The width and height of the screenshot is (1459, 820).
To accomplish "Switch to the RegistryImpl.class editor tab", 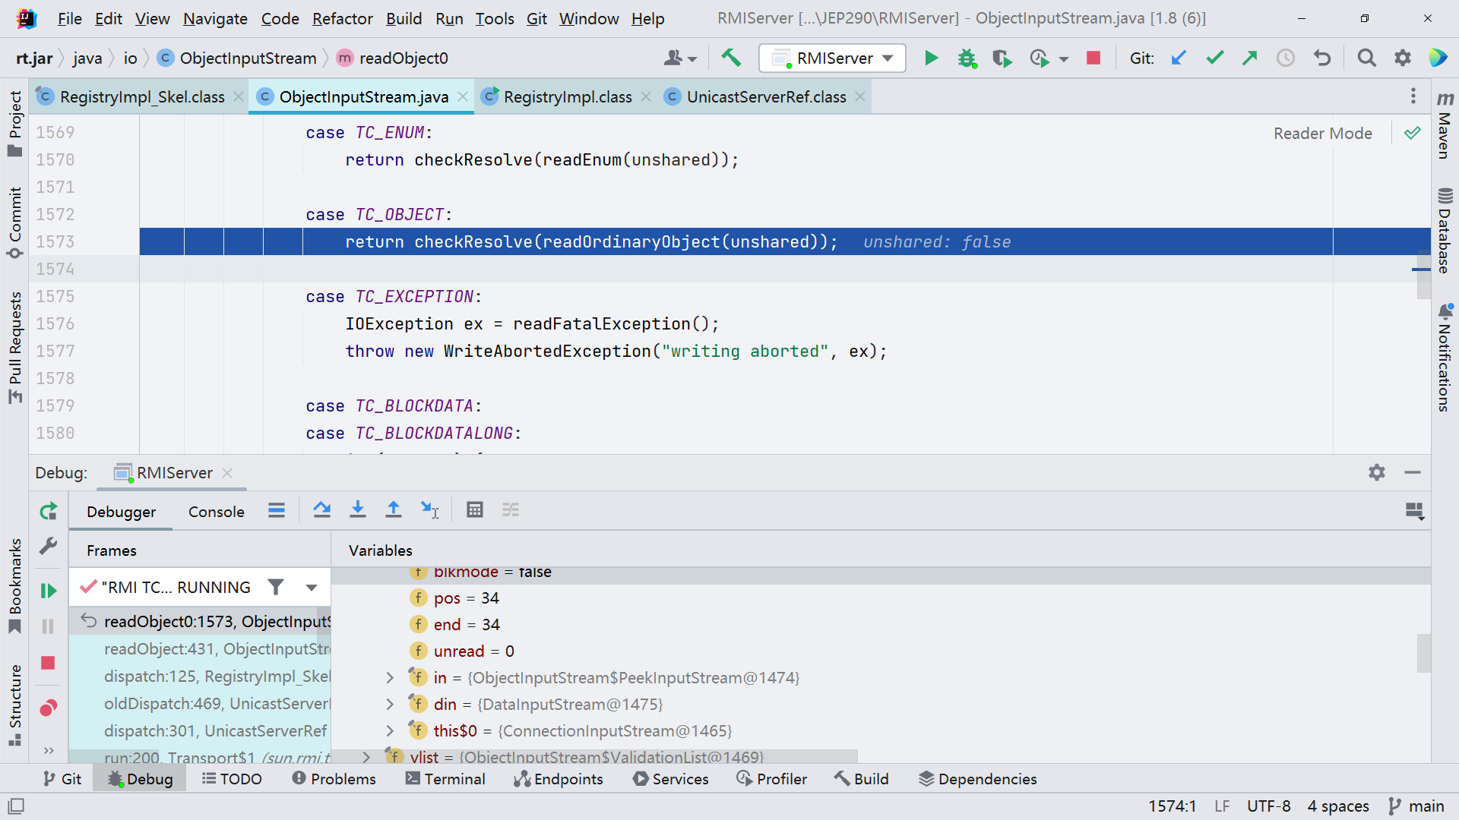I will (567, 97).
